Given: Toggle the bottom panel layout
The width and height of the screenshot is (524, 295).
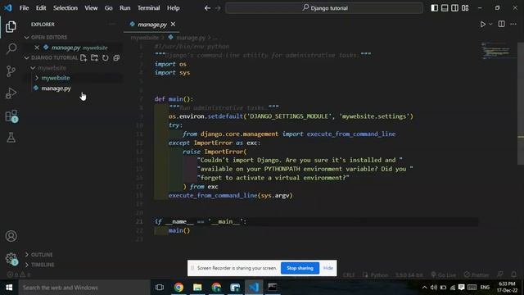Looking at the screenshot, I should (x=445, y=7).
